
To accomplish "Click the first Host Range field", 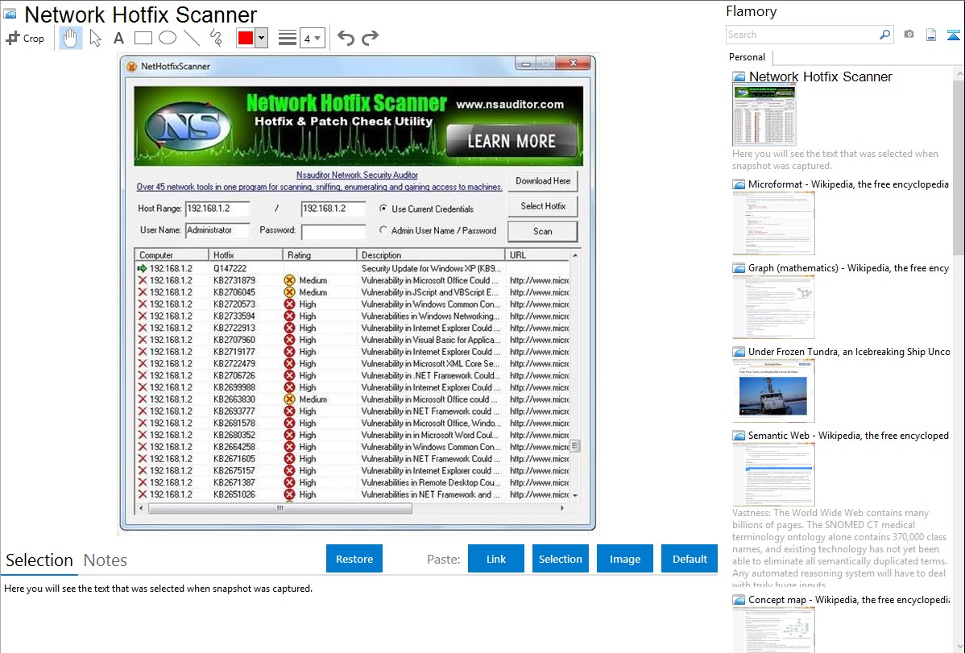I will tap(217, 209).
